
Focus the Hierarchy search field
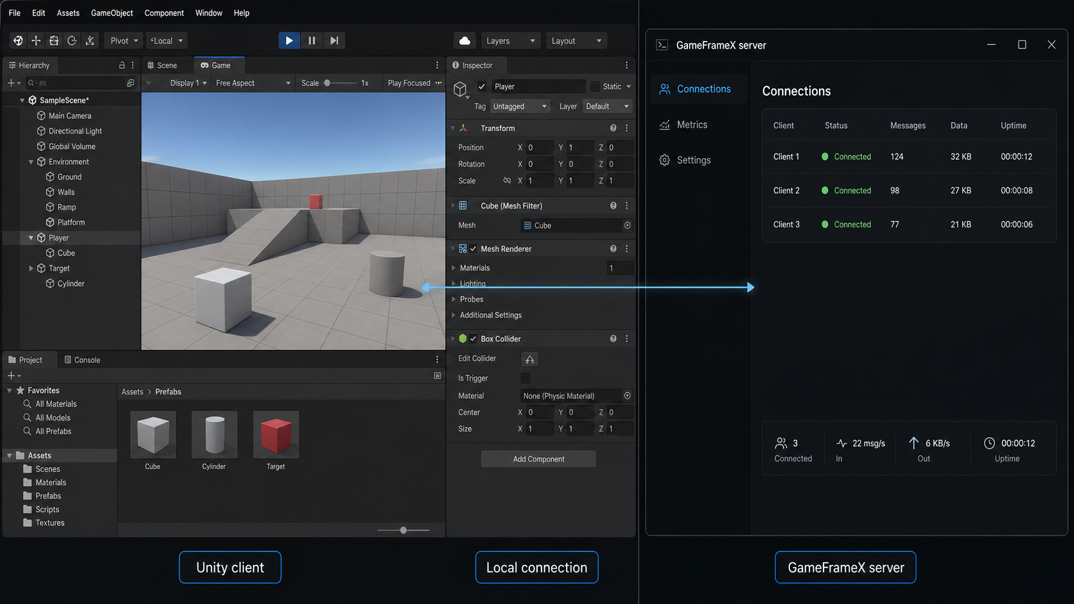pyautogui.click(x=75, y=83)
